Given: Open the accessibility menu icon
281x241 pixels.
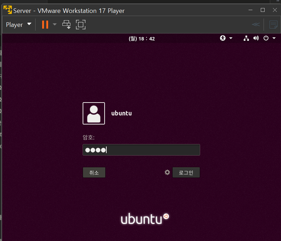Looking at the screenshot, I should (223, 38).
